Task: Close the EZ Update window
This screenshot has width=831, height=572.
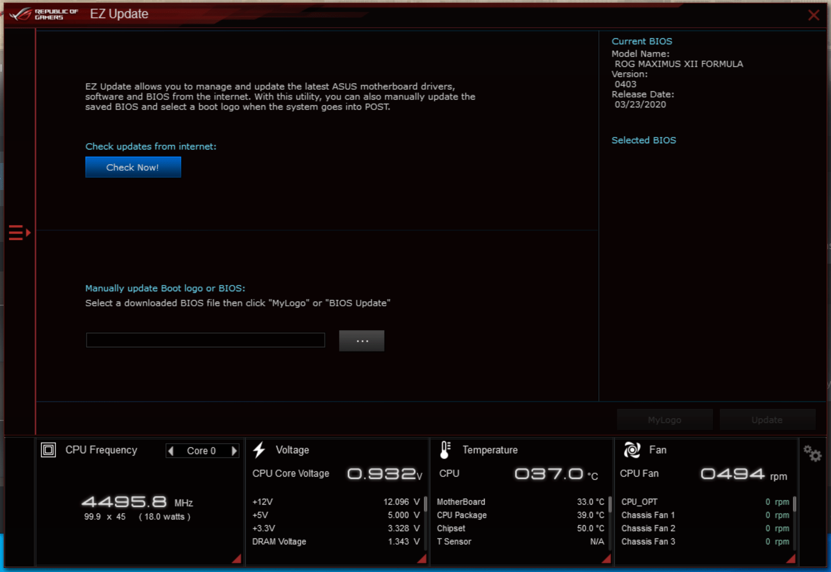Action: click(813, 15)
